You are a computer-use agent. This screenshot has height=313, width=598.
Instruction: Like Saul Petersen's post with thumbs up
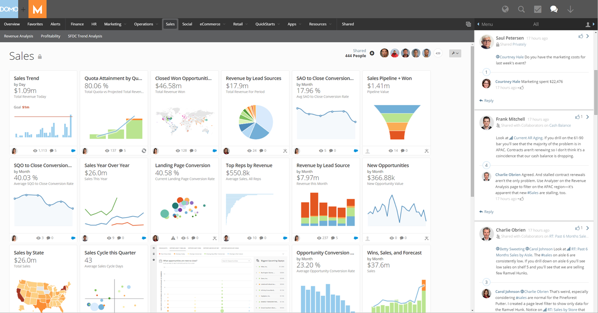(580, 36)
